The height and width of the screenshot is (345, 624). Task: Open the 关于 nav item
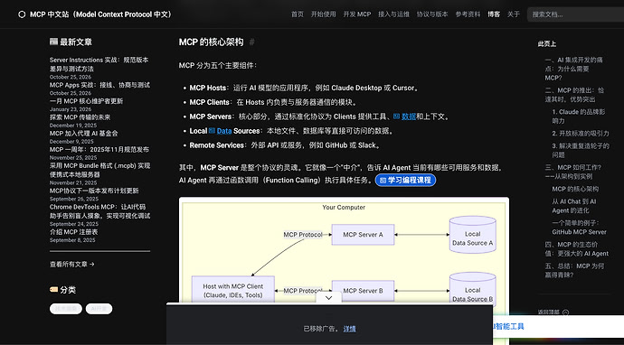coord(514,14)
